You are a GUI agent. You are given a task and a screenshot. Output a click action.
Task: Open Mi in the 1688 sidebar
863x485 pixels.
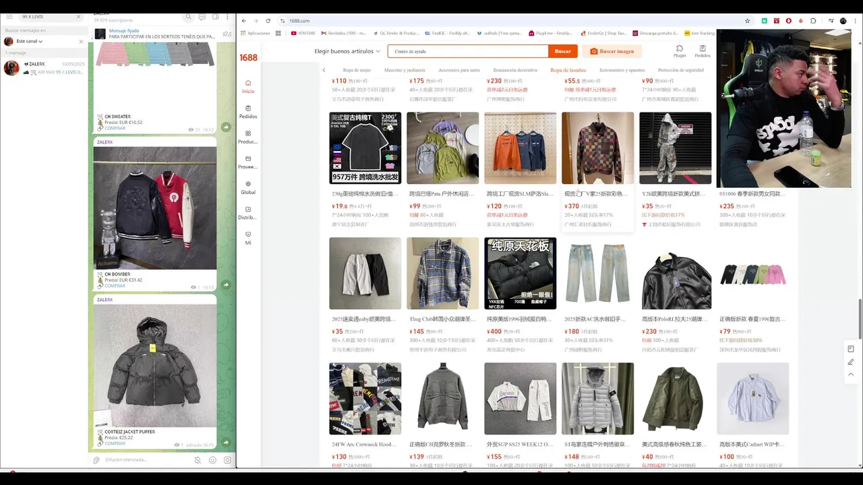[248, 238]
